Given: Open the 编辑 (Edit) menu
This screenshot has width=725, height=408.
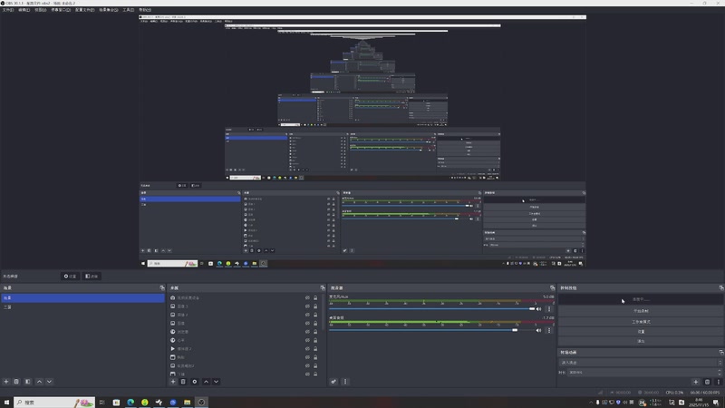Looking at the screenshot, I should pos(24,10).
